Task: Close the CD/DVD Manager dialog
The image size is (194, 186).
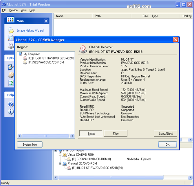Action: click(176, 40)
